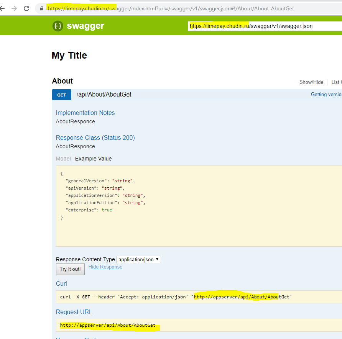Viewport: 342px width, 339px height.
Task: Reload the page with the refresh icon
Action: coord(26,7)
